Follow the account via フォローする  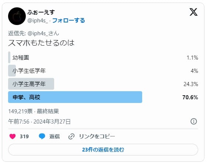(x=69, y=21)
